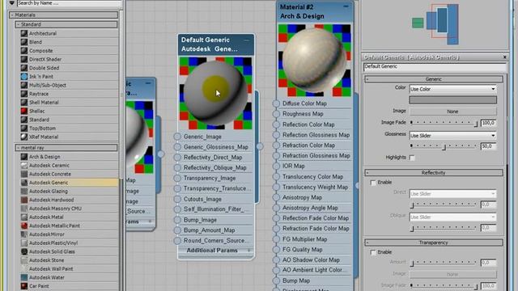The image size is (518, 291).
Task: Click the Standard material icon
Action: (24, 120)
